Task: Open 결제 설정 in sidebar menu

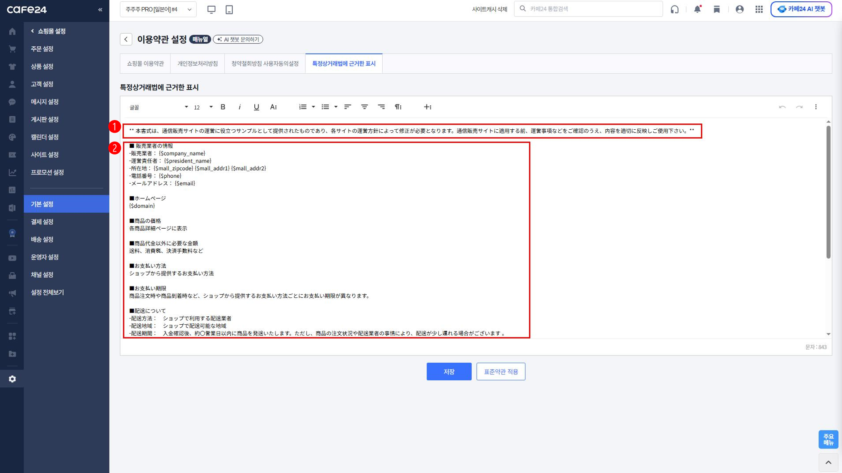Action: coord(42,222)
